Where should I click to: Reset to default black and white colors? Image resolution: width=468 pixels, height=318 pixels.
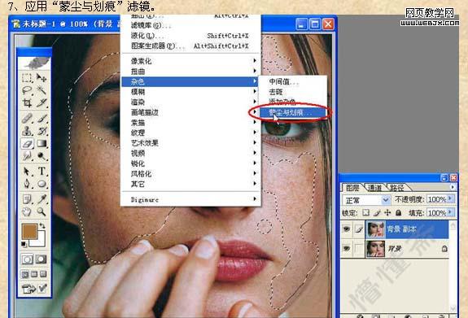pos(24,245)
